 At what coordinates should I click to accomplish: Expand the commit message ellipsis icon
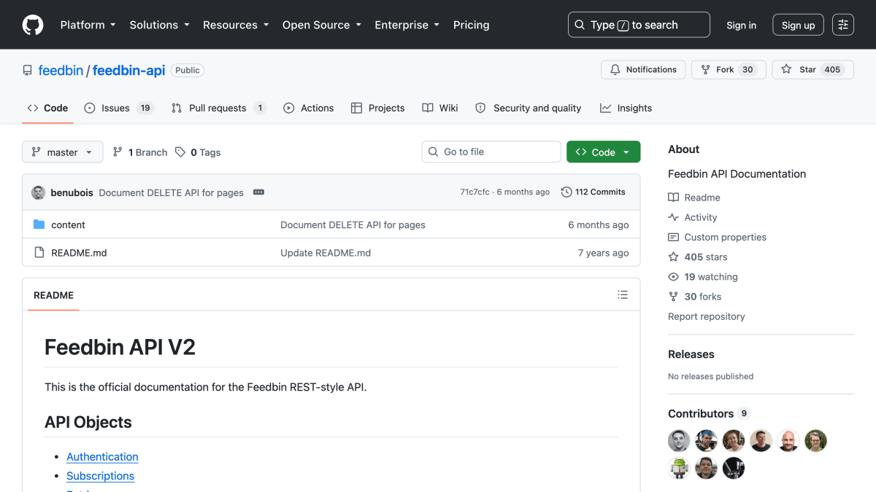(x=258, y=192)
